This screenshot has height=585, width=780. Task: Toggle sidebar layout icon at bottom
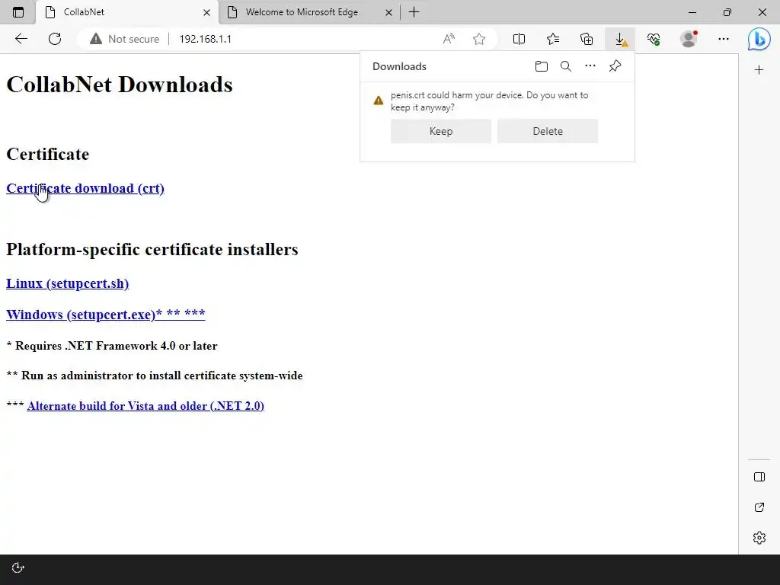759,477
